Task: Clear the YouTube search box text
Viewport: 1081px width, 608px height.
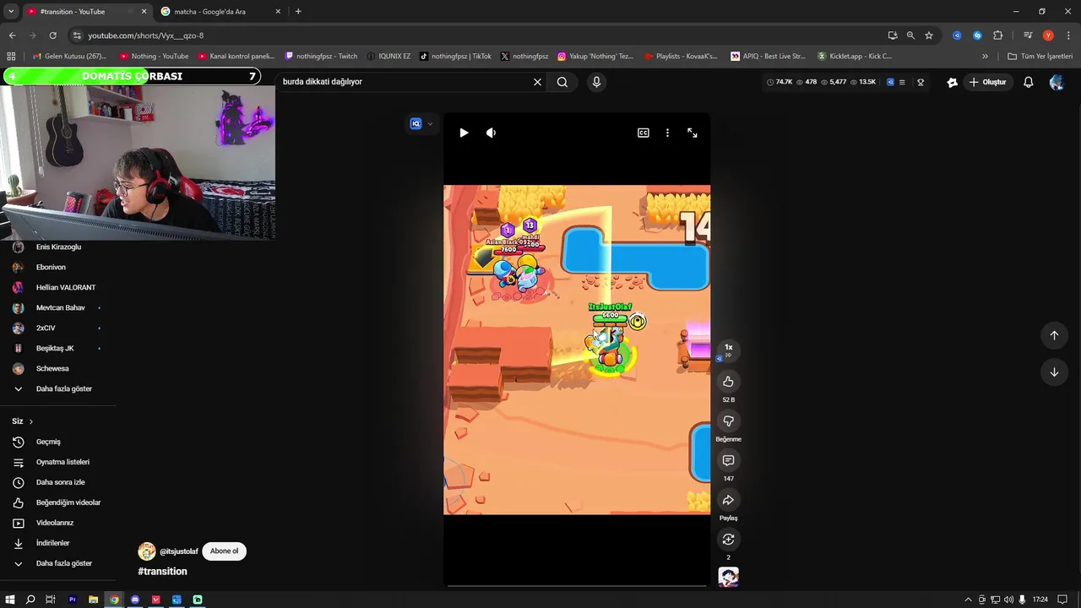Action: [537, 82]
